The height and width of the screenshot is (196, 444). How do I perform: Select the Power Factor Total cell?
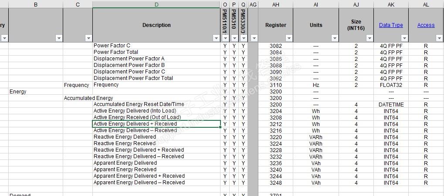click(156, 52)
